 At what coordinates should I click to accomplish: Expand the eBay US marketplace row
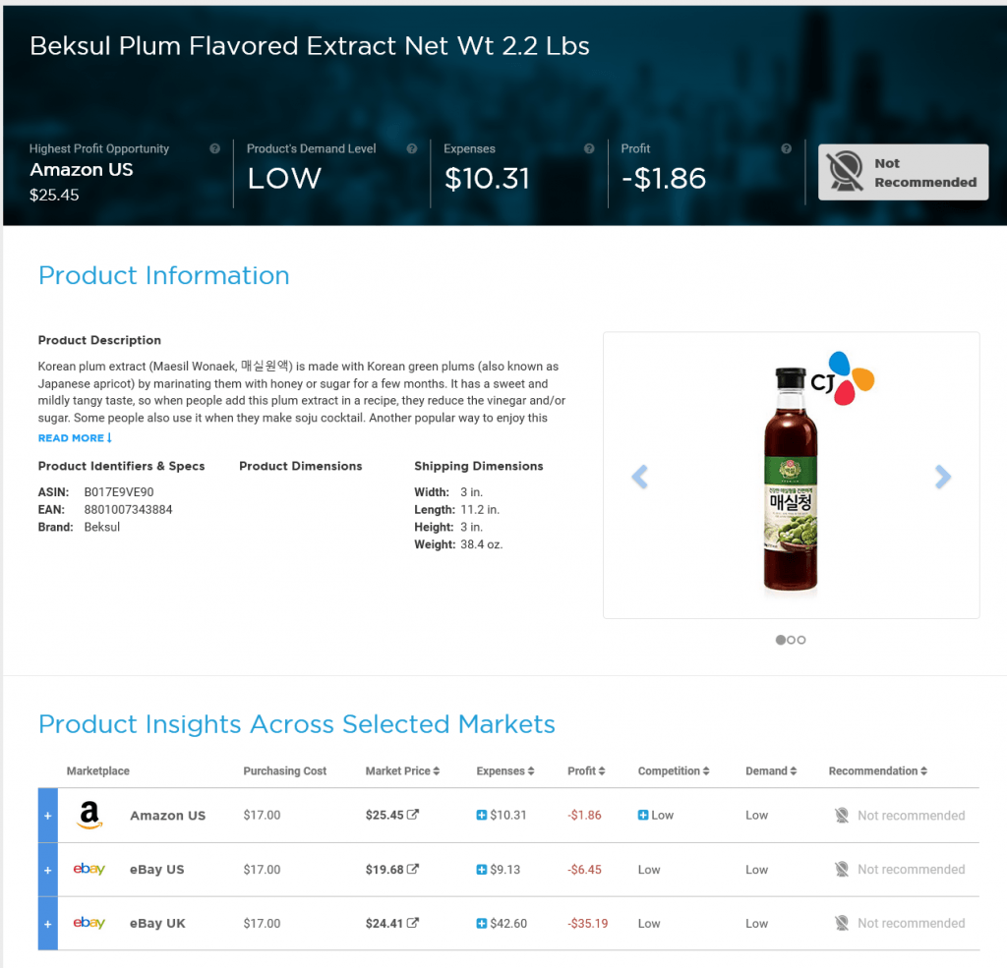pos(47,871)
